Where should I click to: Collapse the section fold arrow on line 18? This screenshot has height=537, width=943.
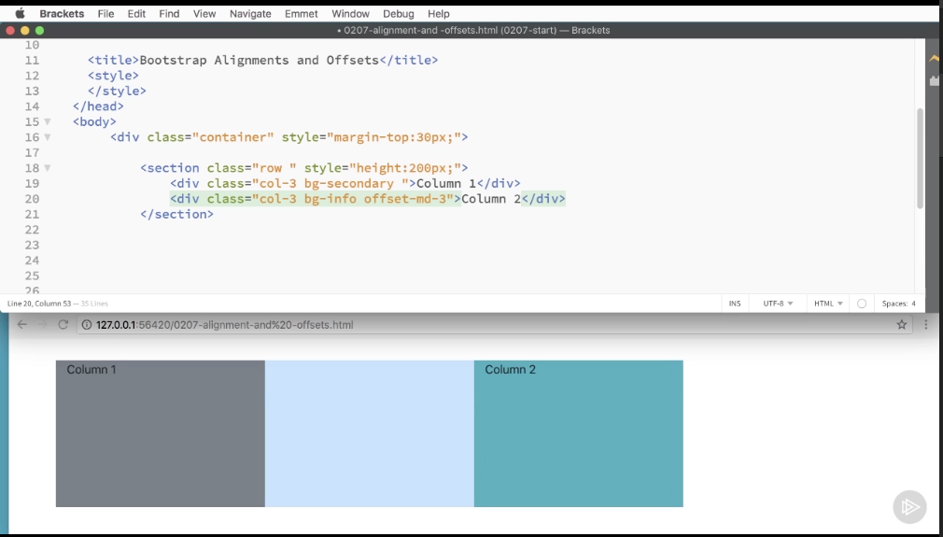coord(48,168)
